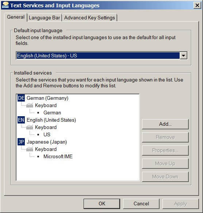
Task: Click the Remove button
Action: [x=165, y=137]
